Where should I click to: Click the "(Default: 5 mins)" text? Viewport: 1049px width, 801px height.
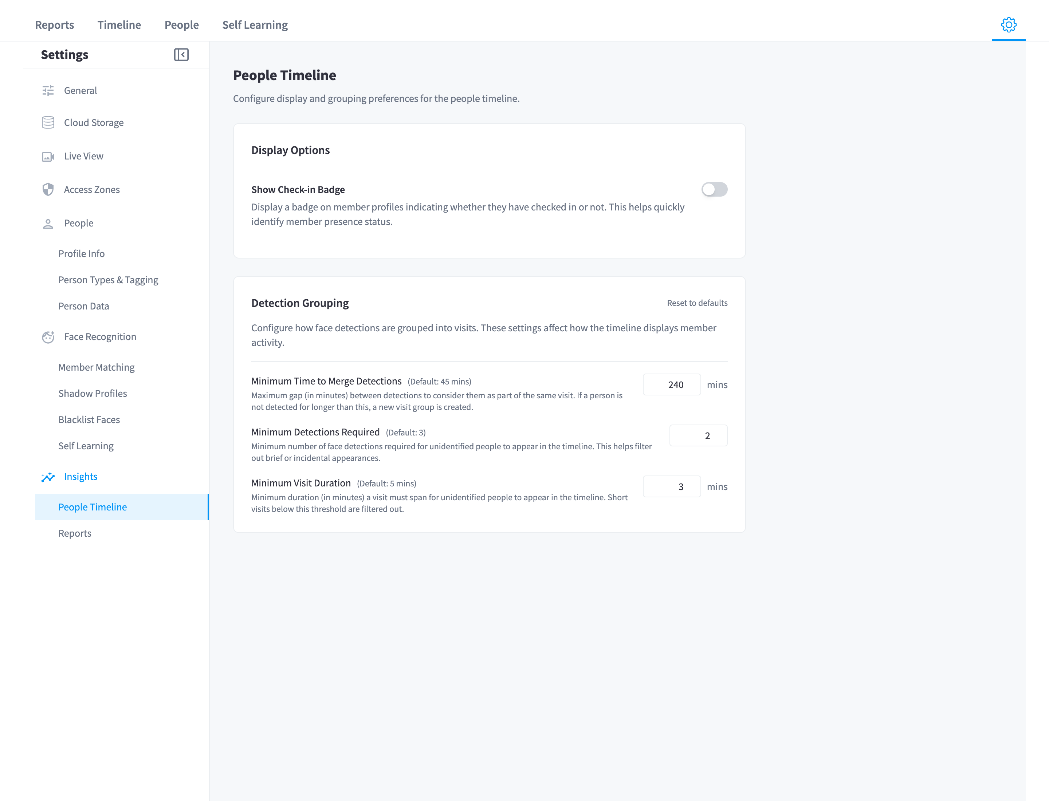coord(386,484)
